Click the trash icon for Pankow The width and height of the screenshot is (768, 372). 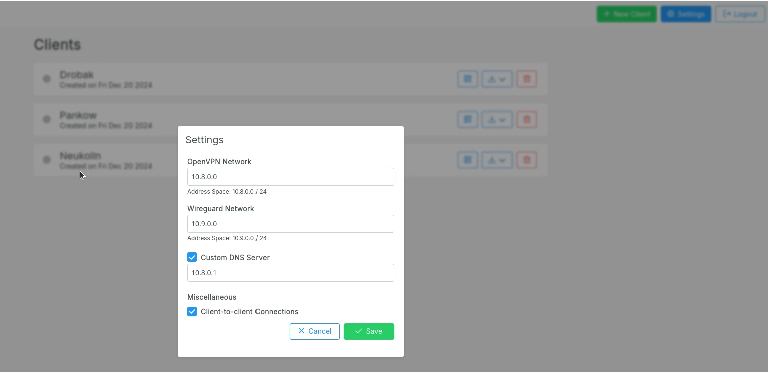pyautogui.click(x=527, y=120)
